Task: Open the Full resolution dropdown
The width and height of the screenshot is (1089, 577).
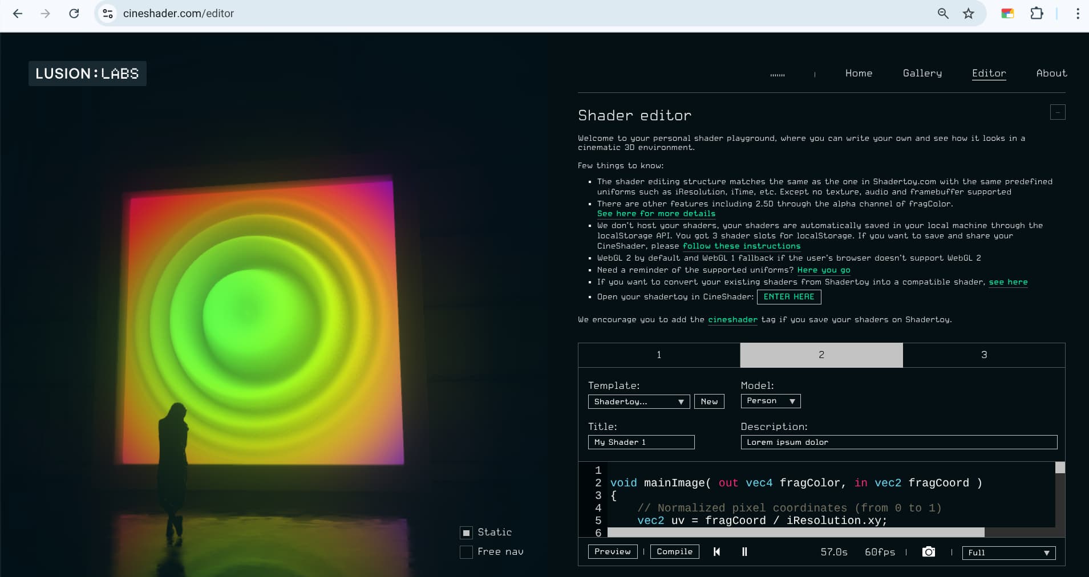Action: [1008, 552]
